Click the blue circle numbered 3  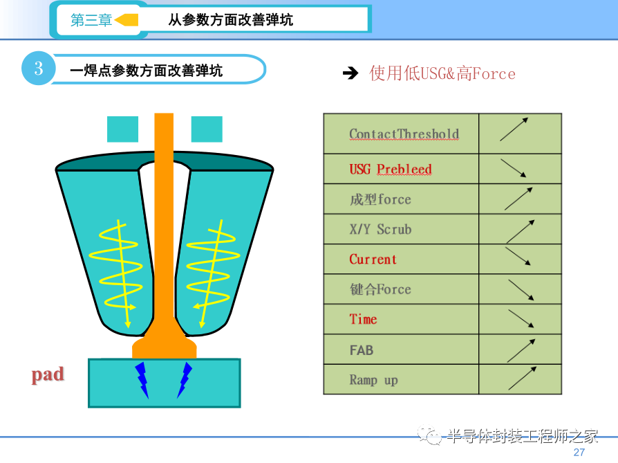tap(38, 69)
